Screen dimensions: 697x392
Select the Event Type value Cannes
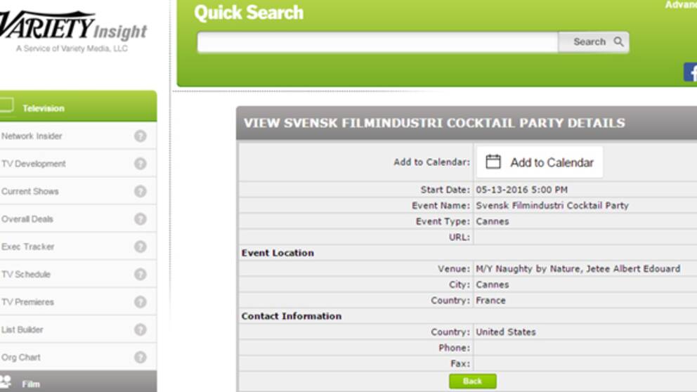pyautogui.click(x=492, y=221)
